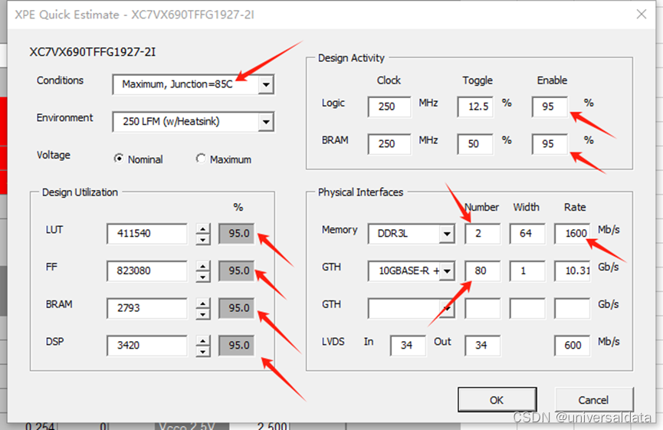Increase DSP count with up stepper
This screenshot has width=663, height=430.
pyautogui.click(x=203, y=340)
